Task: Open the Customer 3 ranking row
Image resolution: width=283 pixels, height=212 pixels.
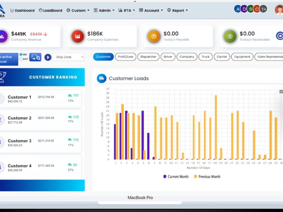Action: pos(40,142)
